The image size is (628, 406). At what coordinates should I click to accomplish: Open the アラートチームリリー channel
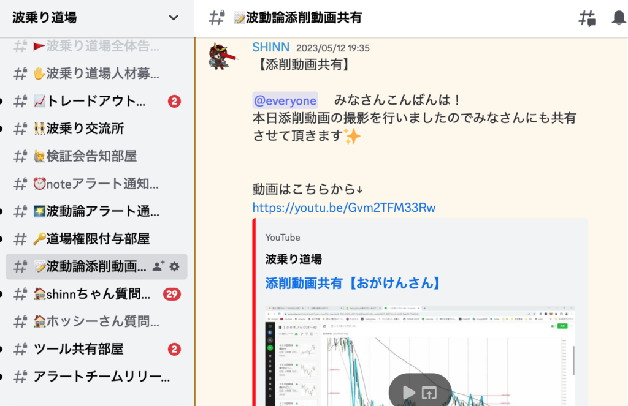pyautogui.click(x=96, y=377)
